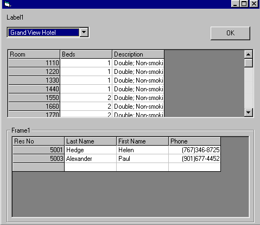Select the reservation 5001 row header

39,150
